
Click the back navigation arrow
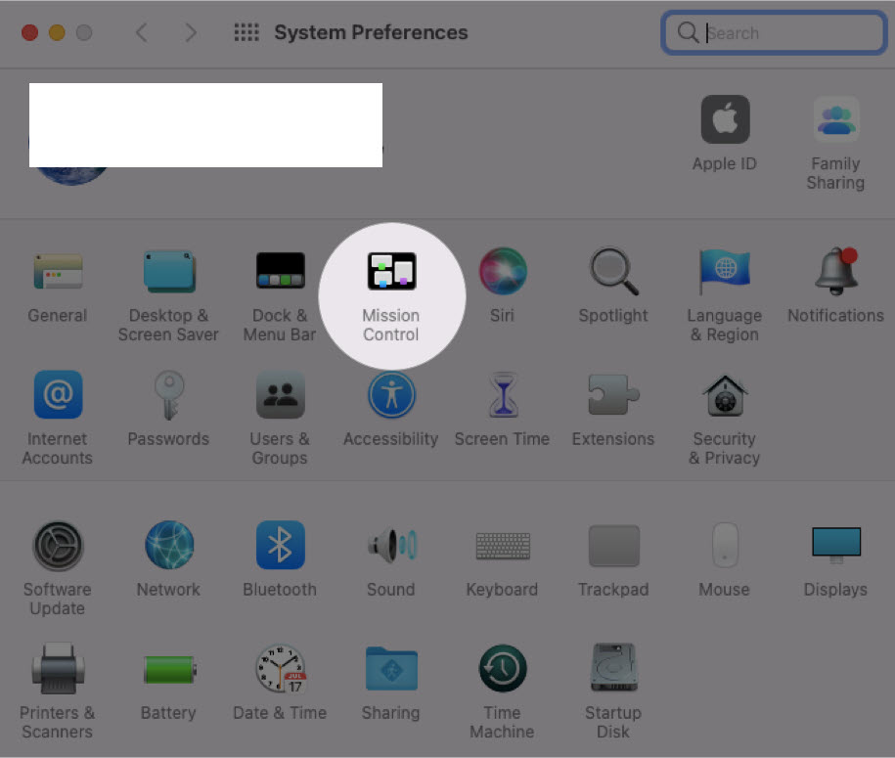(x=142, y=33)
